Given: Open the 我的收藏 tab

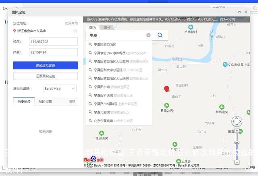Looking at the screenshot, I should click(x=45, y=101).
